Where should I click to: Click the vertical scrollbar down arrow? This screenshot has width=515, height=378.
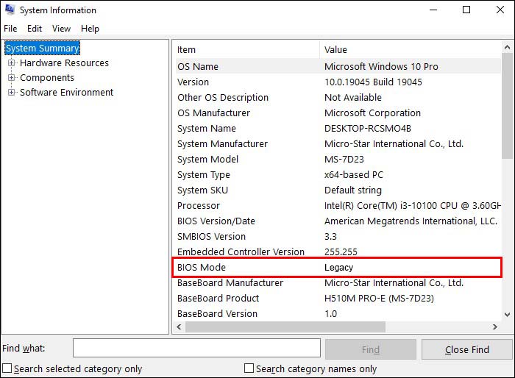tap(507, 314)
